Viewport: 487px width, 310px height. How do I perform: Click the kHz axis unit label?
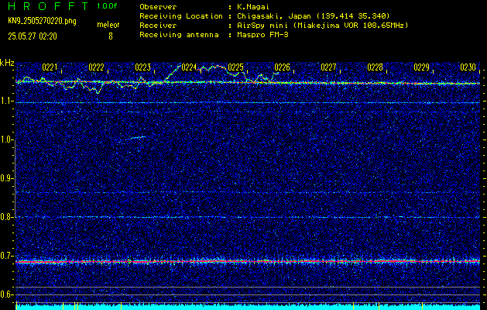7,63
